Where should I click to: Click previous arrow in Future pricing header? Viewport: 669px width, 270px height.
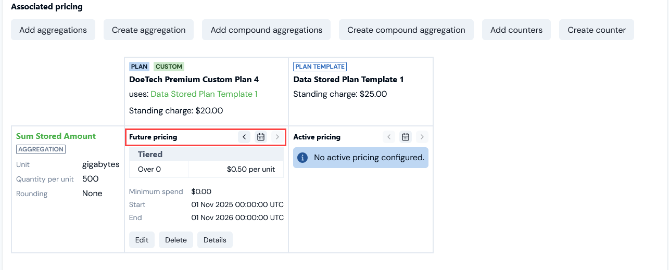point(245,137)
